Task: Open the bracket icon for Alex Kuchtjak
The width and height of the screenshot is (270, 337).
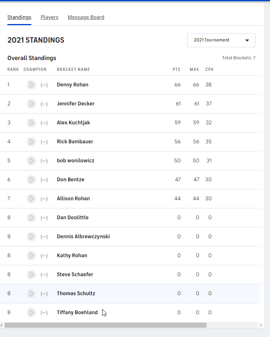Action: coord(31,123)
